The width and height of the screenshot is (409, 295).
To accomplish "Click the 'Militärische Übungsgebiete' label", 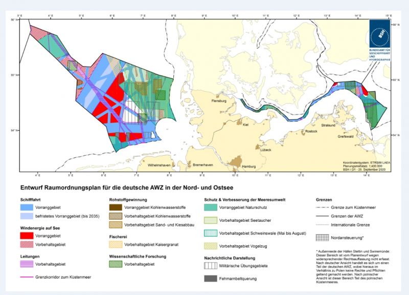I will (x=243, y=266).
